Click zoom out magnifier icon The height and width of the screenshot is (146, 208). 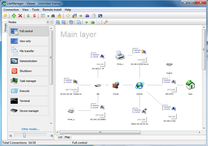click(x=10, y=136)
